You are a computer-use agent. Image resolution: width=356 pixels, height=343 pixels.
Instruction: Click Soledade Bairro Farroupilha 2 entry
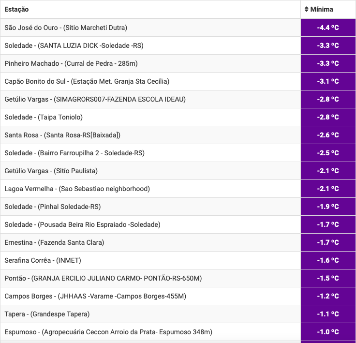(x=74, y=153)
